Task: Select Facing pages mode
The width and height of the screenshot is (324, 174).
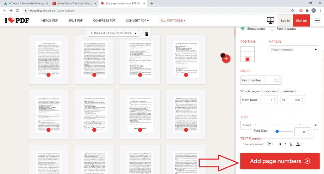Action: (272, 29)
